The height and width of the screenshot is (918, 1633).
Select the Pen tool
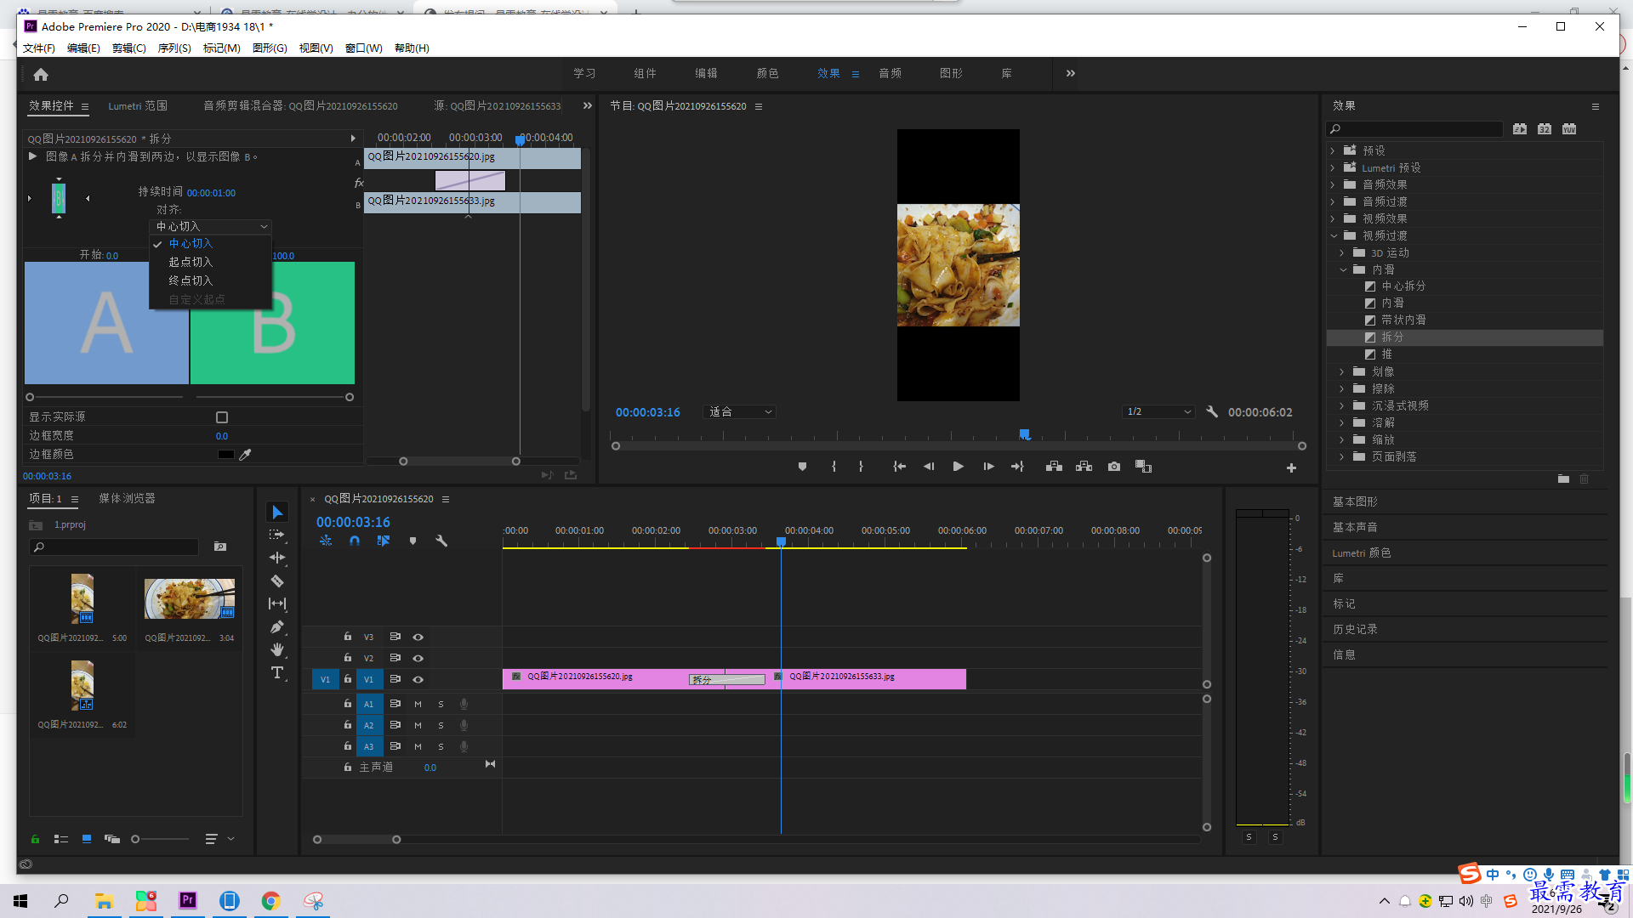coord(277,626)
